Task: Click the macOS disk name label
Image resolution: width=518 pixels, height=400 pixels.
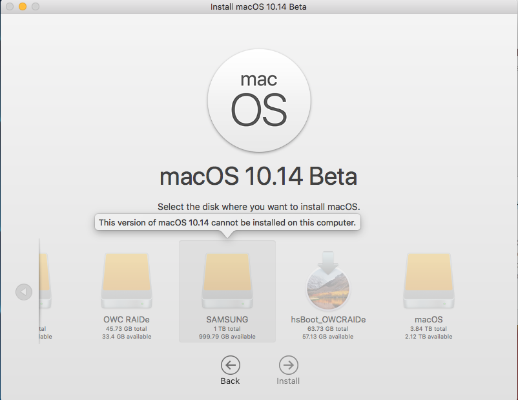Action: pos(429,319)
